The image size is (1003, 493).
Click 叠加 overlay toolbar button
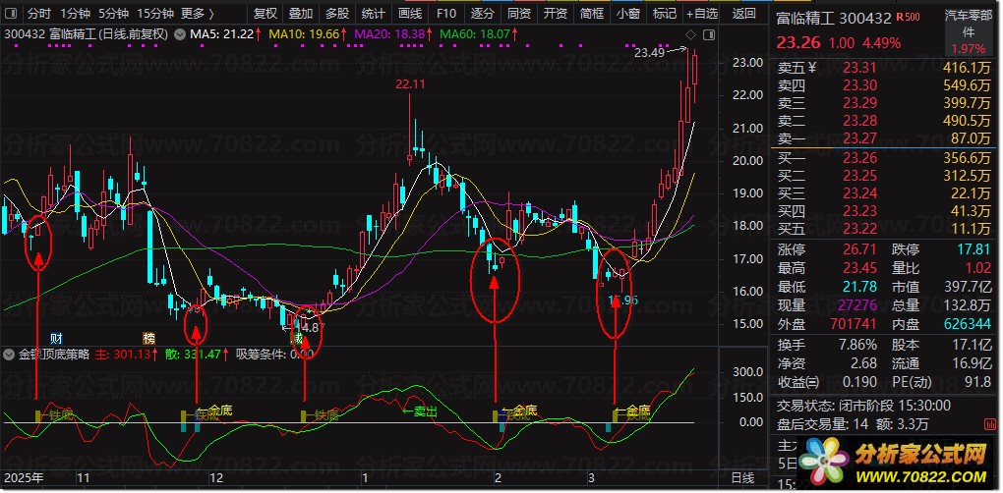(x=301, y=14)
